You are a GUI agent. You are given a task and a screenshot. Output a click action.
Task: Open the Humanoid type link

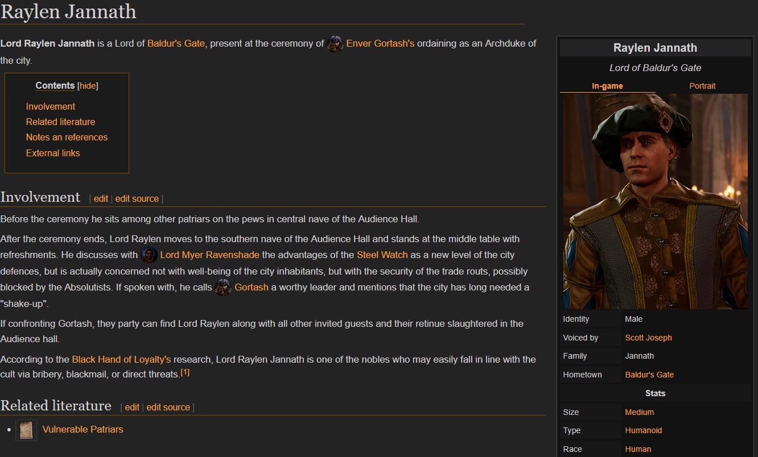(644, 430)
